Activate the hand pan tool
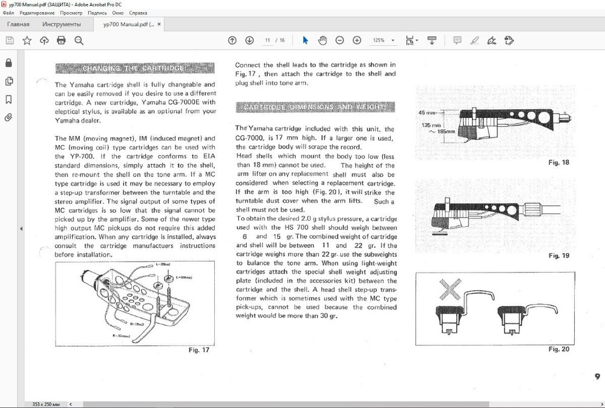Viewport: 605px width, 408px height. [x=322, y=40]
